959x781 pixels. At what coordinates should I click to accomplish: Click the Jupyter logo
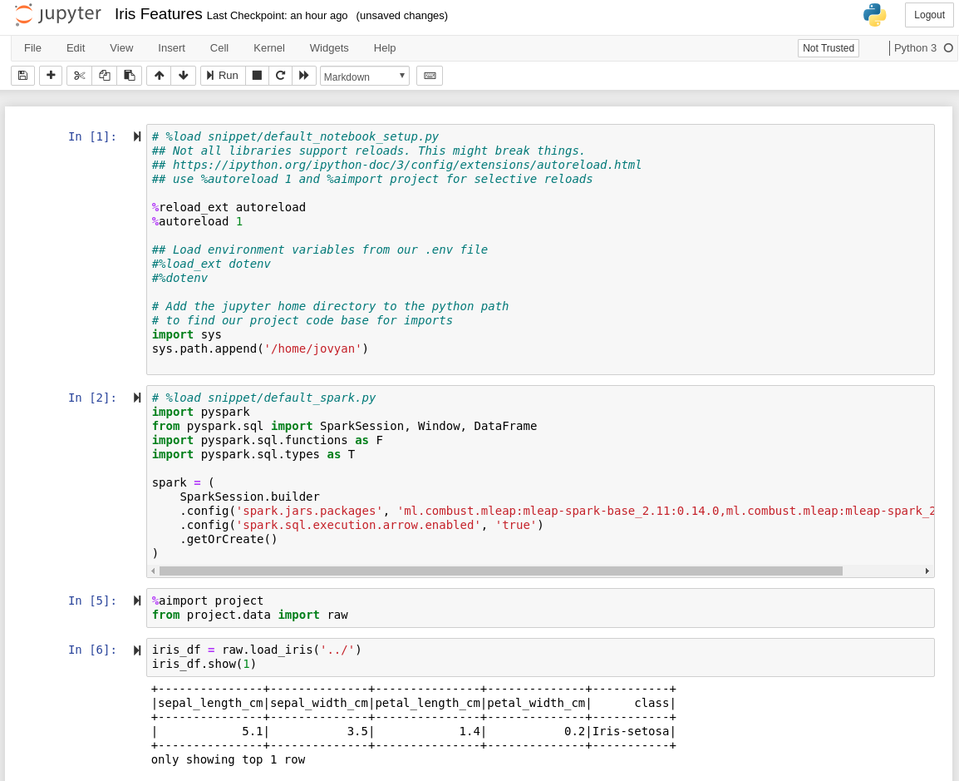pos(57,15)
